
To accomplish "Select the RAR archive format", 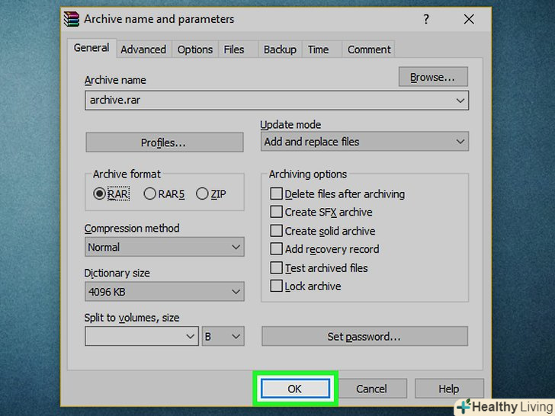I will point(111,194).
